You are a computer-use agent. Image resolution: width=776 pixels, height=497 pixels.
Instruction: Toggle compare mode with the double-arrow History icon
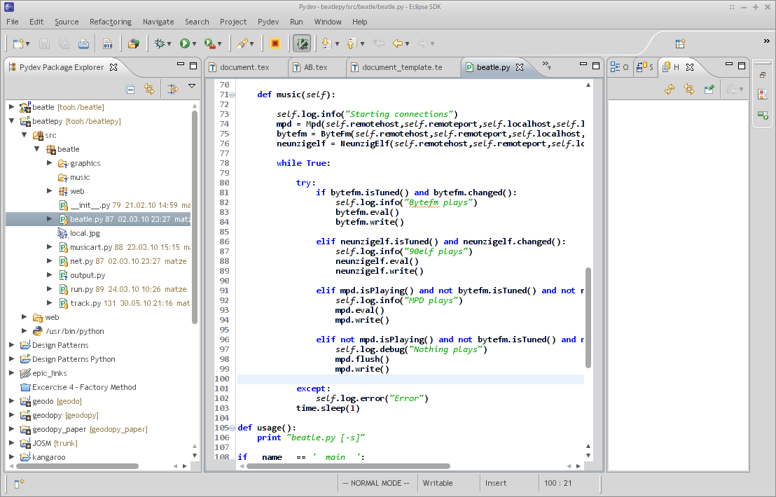point(688,90)
